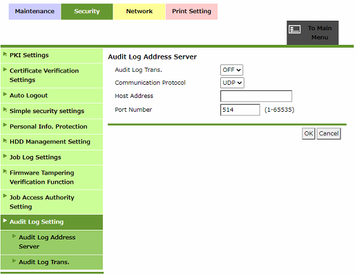Click the arrow icon beside HDD Management Setting
The height and width of the screenshot is (276, 357).
[5, 141]
